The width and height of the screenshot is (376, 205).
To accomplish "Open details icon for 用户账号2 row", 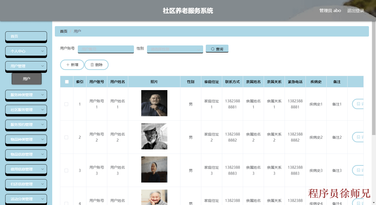I will 358,137.
